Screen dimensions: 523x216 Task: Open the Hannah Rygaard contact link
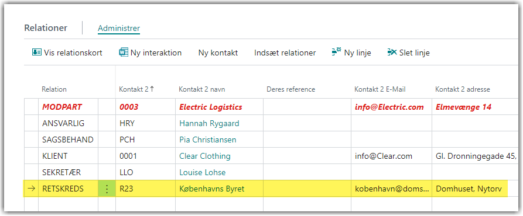pos(209,123)
